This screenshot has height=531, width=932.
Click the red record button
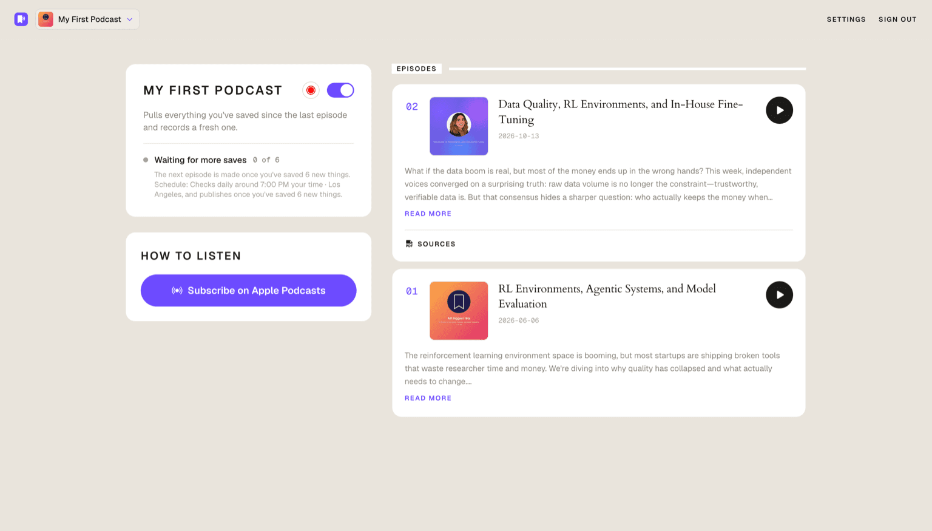311,90
